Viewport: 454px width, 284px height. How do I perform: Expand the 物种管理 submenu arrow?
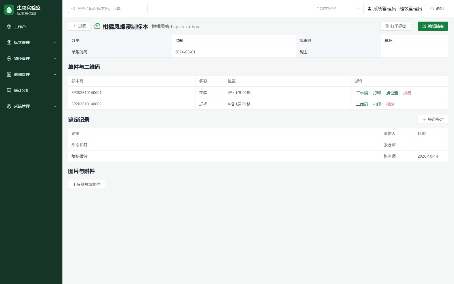[x=55, y=59]
